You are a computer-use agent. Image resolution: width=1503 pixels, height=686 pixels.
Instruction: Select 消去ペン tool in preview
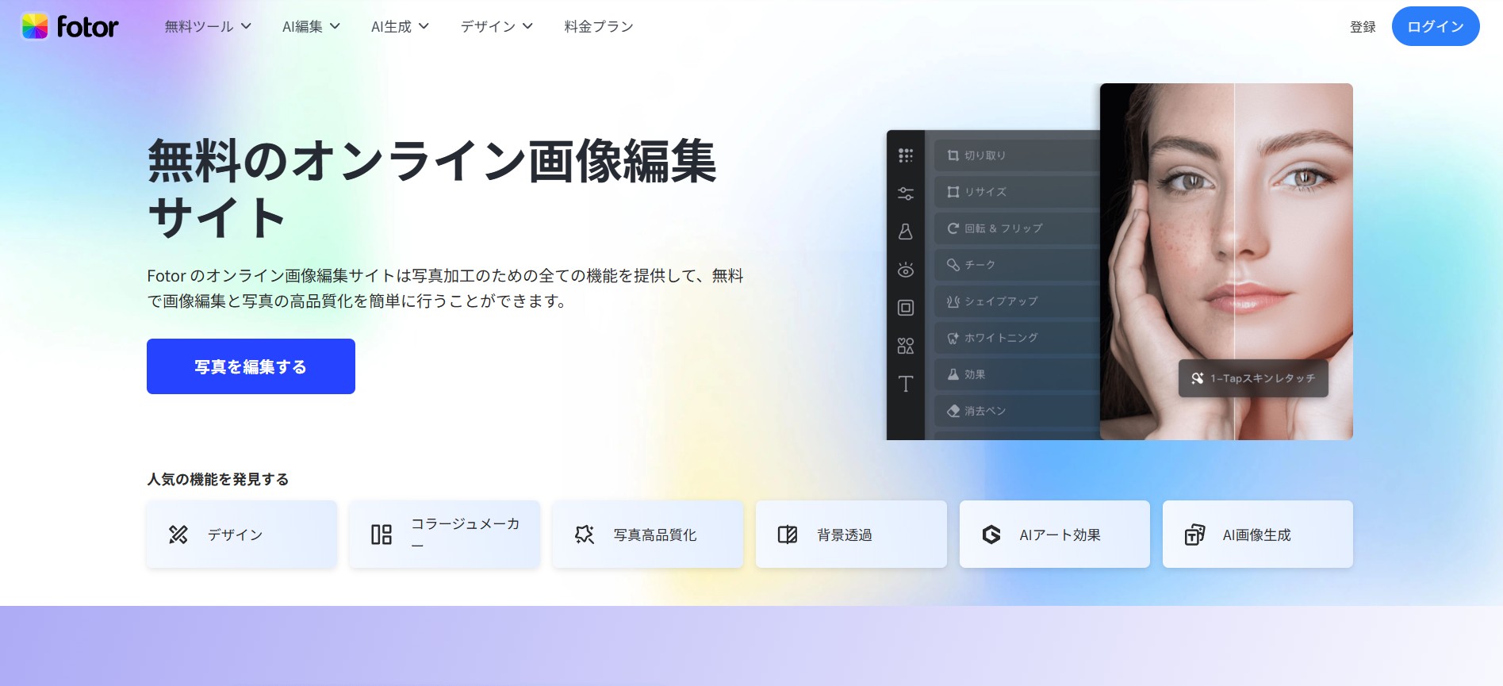click(1017, 411)
